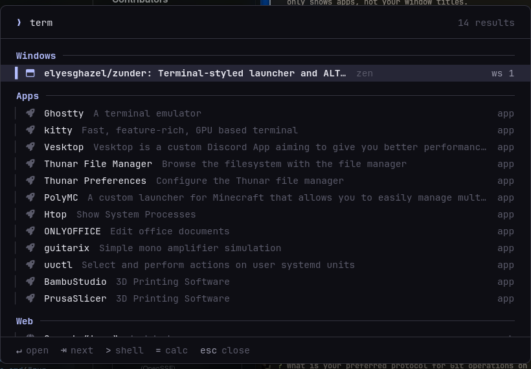The width and height of the screenshot is (531, 369).
Task: Click the '14 results' counter
Action: [x=486, y=23]
